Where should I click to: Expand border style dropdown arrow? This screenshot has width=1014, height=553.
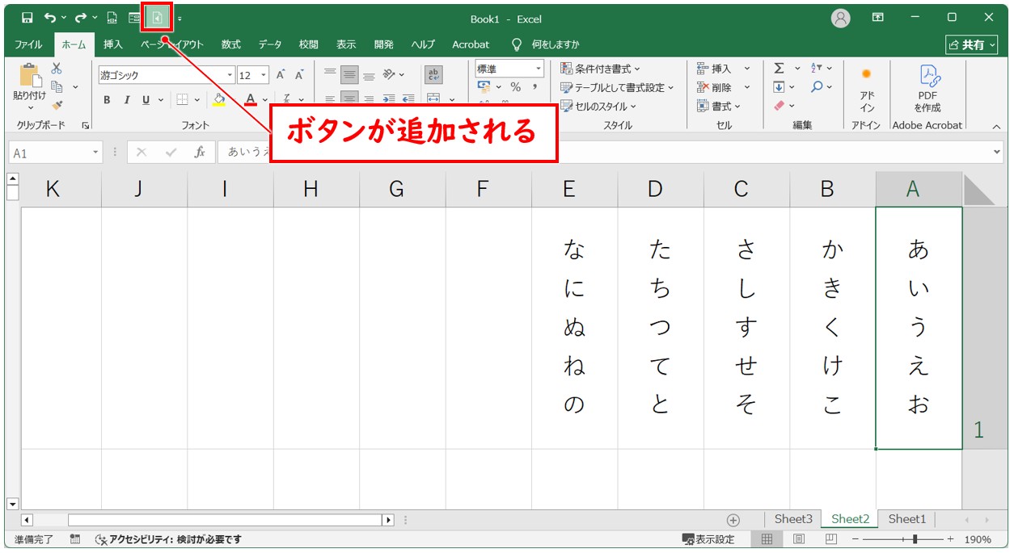coord(196,100)
